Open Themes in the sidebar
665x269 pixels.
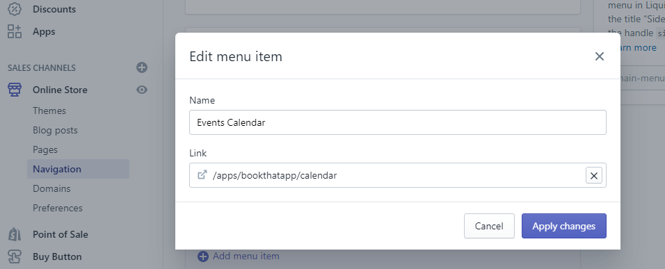coord(49,111)
